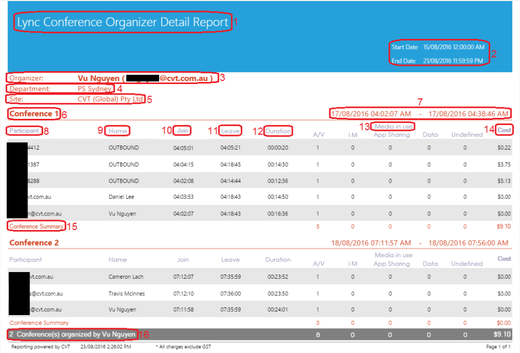Click the Conference 2 start time 18/08/2016 07:11:57 AM
520x353 pixels.
coord(371,243)
